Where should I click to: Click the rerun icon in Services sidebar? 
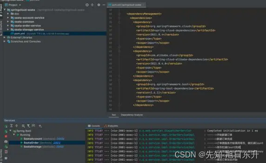tap(6, 131)
